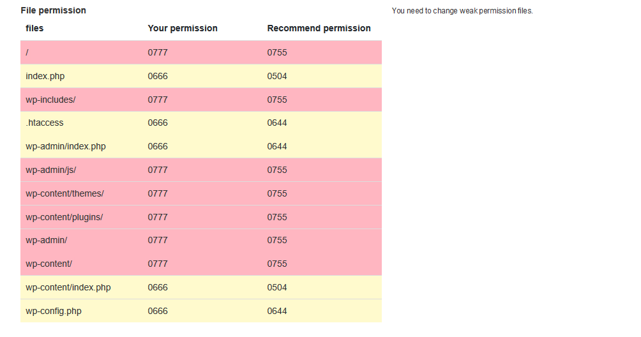
Task: Click the weak permission files warning text
Action: point(462,11)
